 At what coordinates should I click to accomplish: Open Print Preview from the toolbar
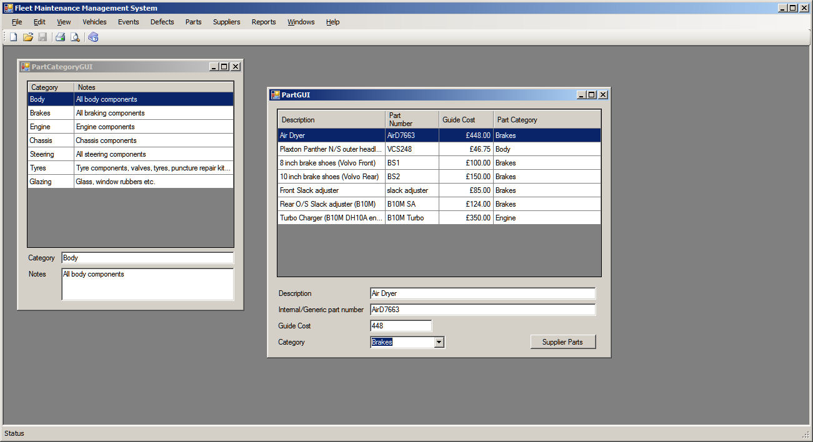point(75,37)
